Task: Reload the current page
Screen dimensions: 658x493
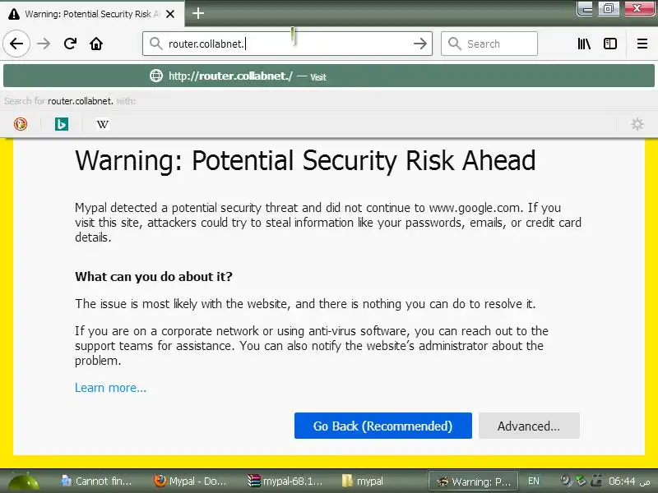Action: coord(70,44)
